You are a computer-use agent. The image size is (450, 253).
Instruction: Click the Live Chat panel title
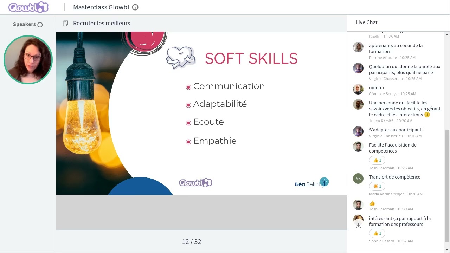click(366, 22)
